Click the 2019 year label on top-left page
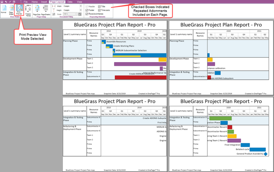 coord(139,31)
